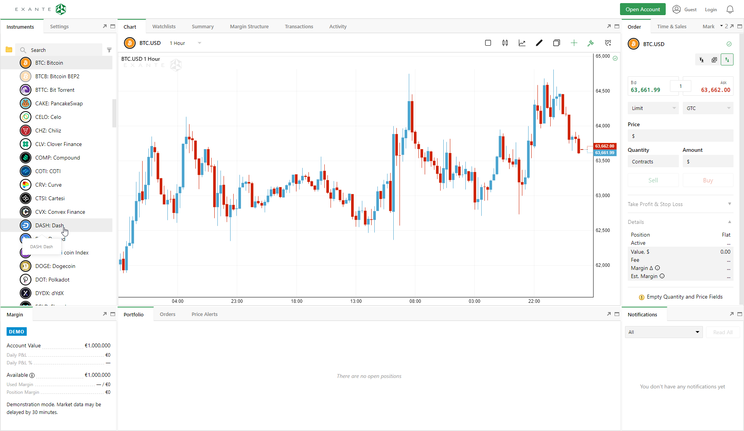The width and height of the screenshot is (744, 431).
Task: Open the price alert clock icon
Action: pyautogui.click(x=608, y=43)
